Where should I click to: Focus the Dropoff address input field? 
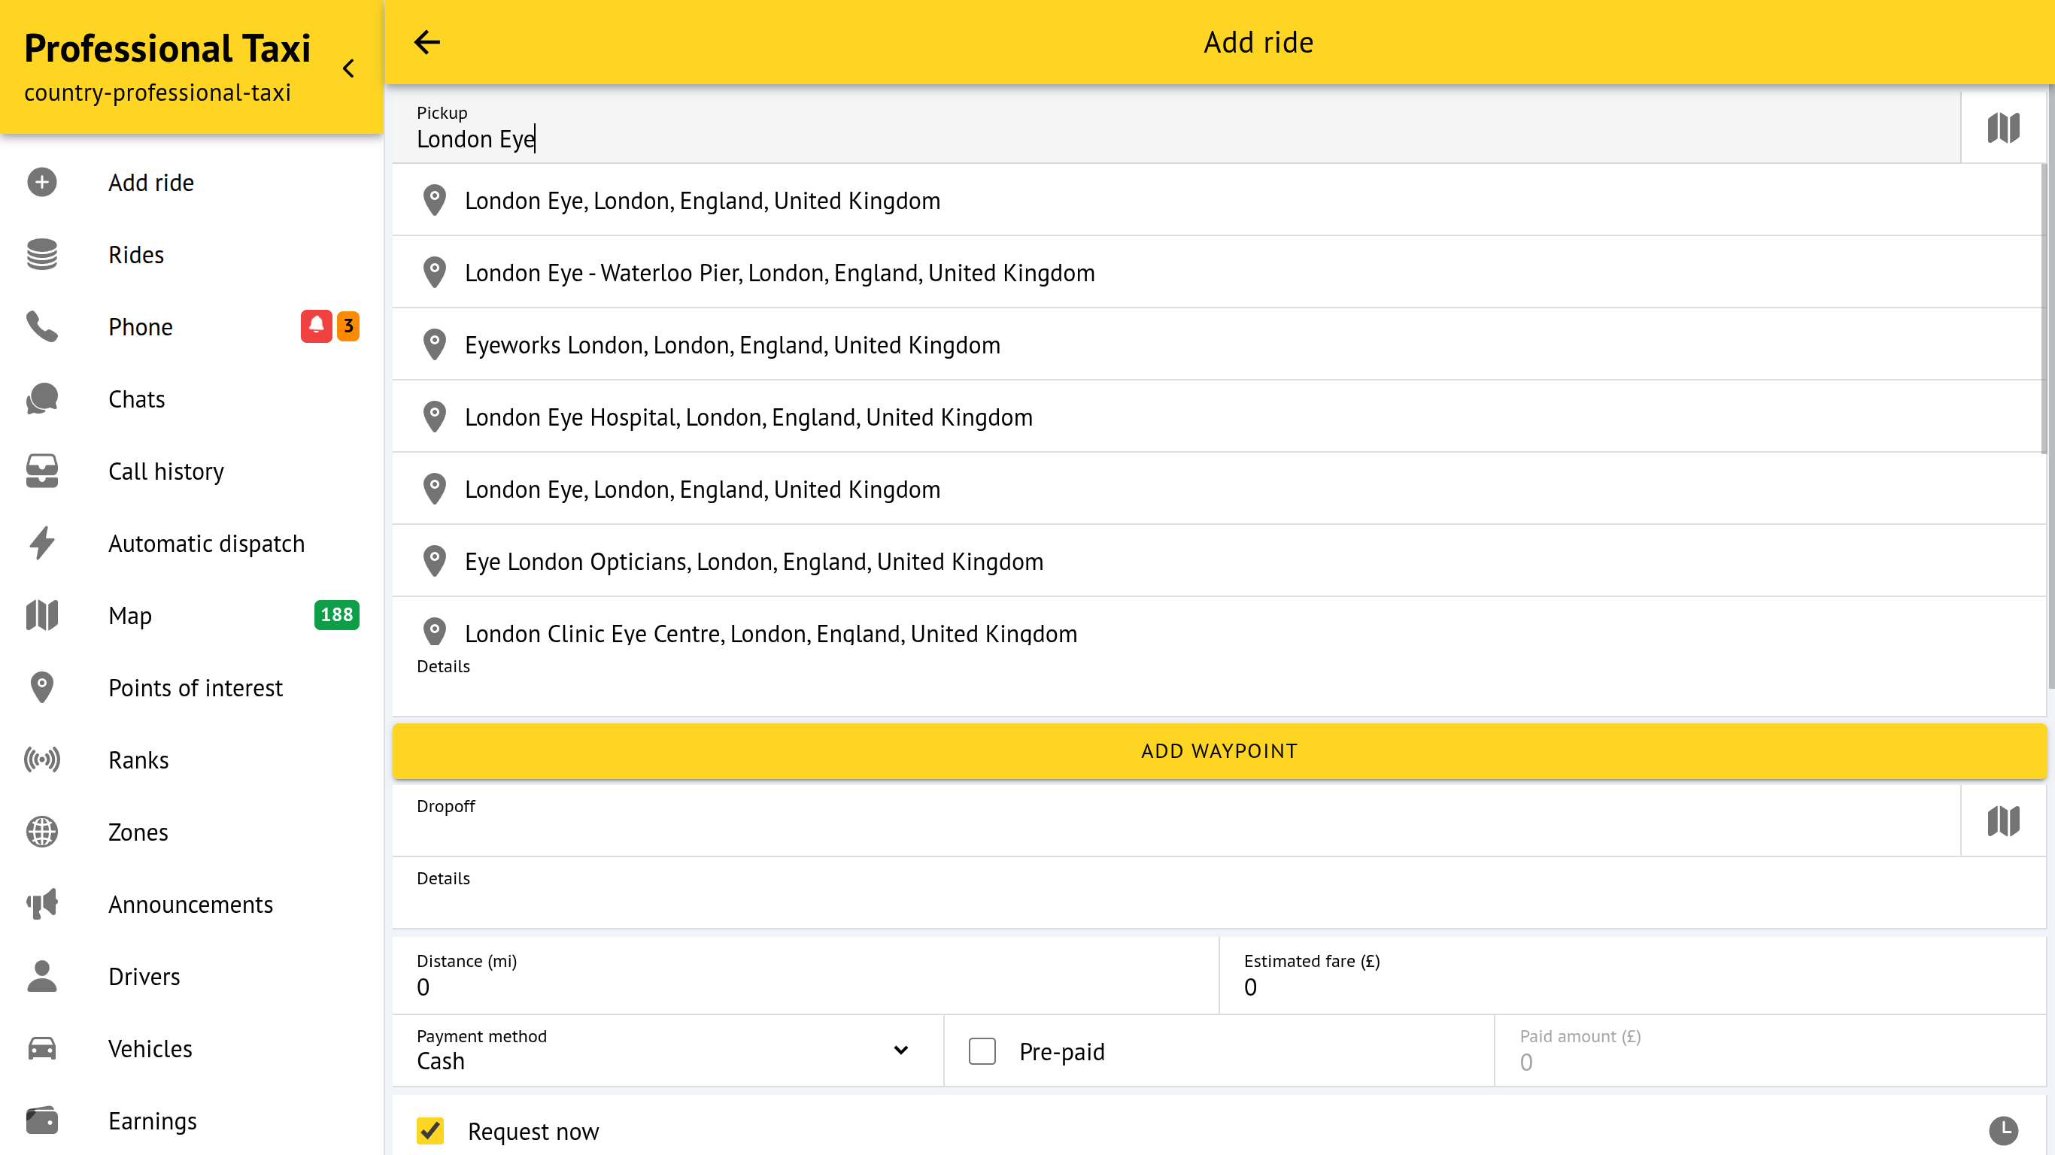point(1173,829)
